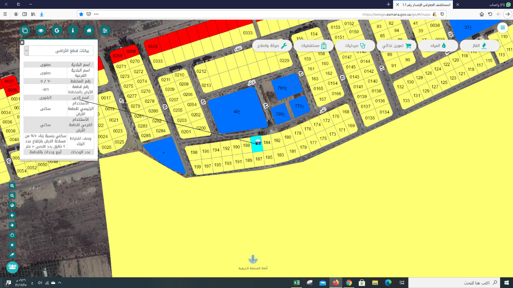Go to previous map extent arrow
Viewport: 513px width, 288px height.
pyautogui.click(x=12, y=215)
